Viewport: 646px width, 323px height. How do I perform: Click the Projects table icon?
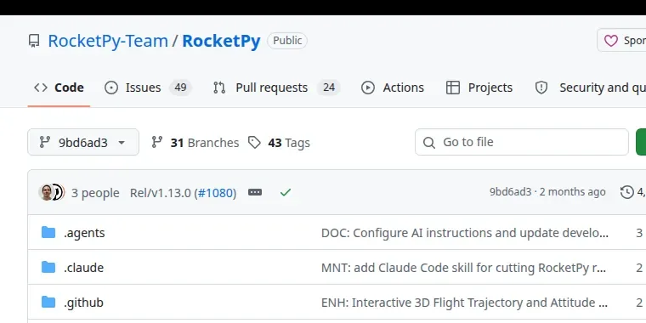click(453, 88)
